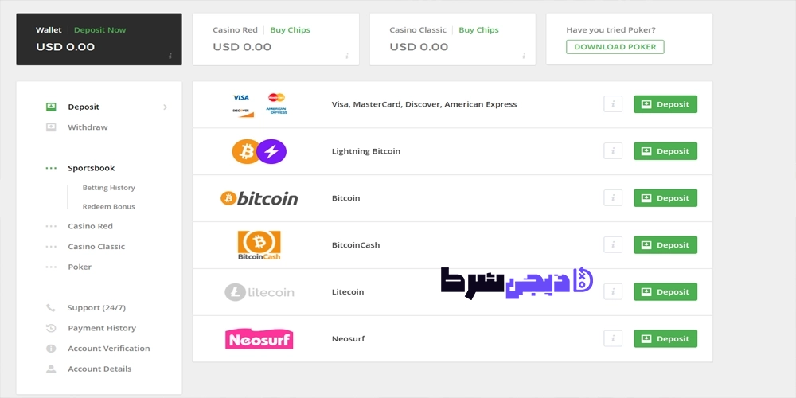This screenshot has width=796, height=398.
Task: Click the Deposit Now link in the Wallet card
Action: pyautogui.click(x=100, y=30)
